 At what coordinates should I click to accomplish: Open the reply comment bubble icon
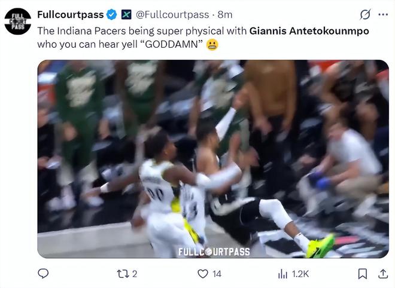(x=43, y=274)
